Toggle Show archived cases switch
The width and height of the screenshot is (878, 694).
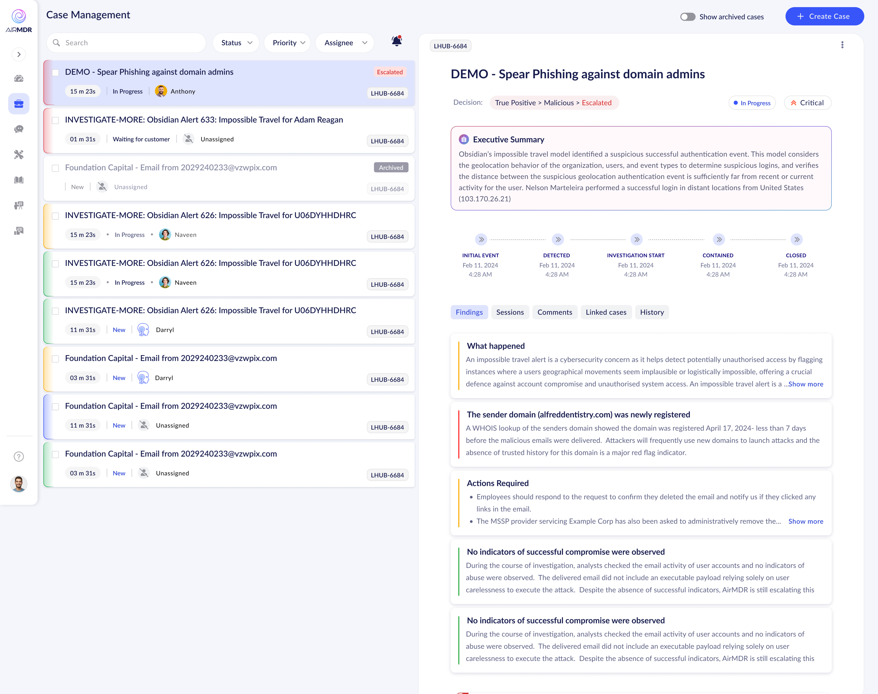(687, 17)
